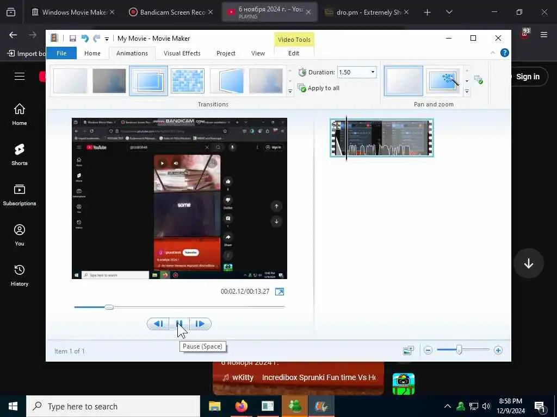
Task: Undo the last action in Movie Maker
Action: (x=84, y=39)
